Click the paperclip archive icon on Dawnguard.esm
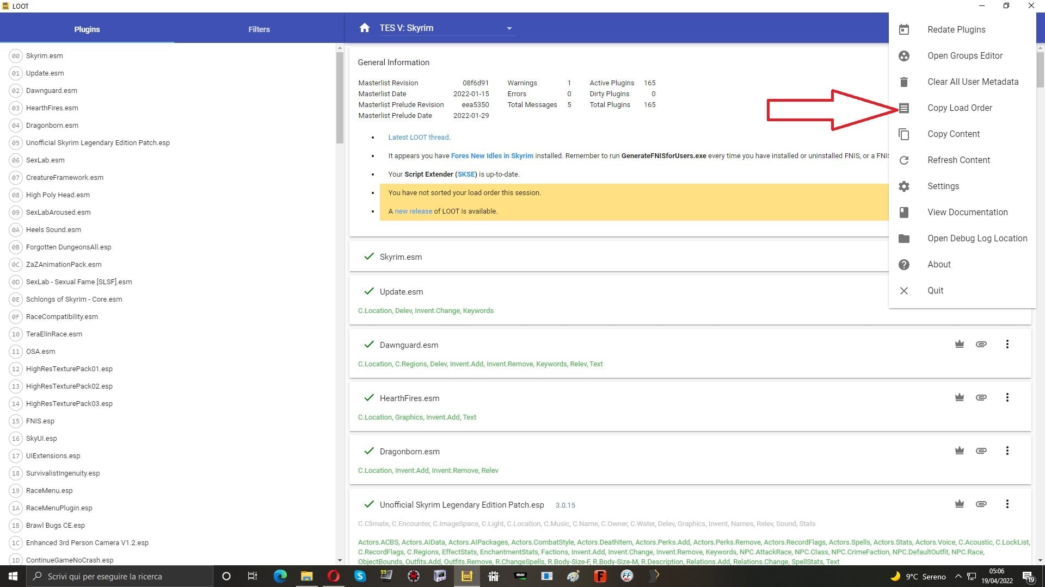 (x=981, y=344)
